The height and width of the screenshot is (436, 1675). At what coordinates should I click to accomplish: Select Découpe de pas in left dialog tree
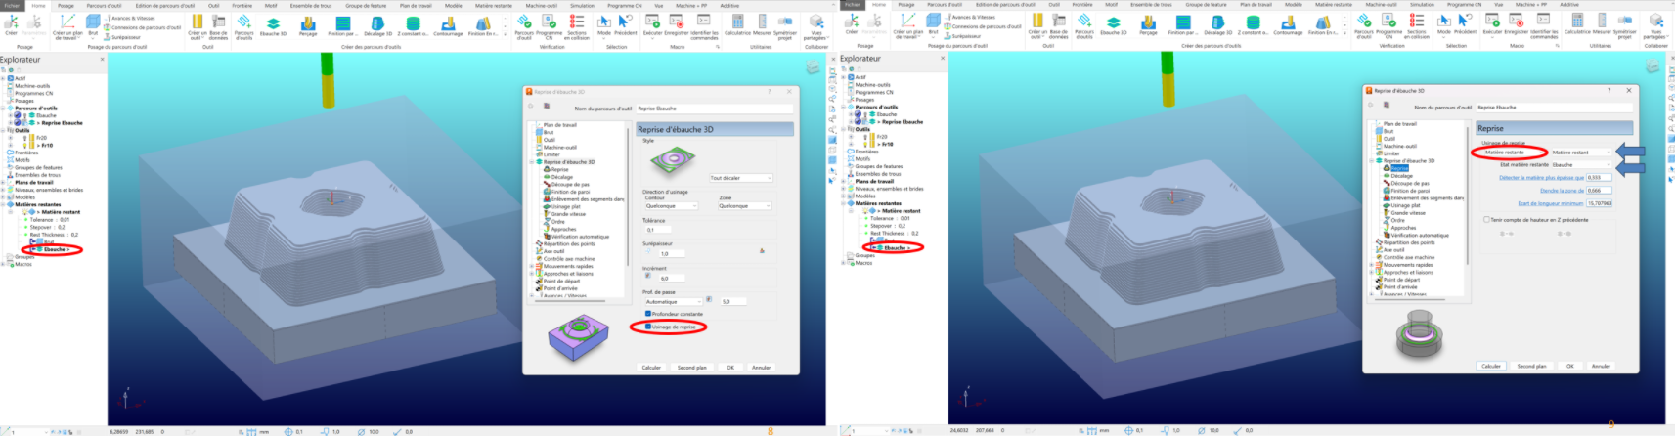pos(570,185)
